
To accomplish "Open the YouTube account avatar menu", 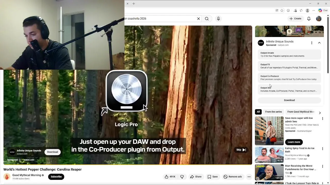I will 319,18.
